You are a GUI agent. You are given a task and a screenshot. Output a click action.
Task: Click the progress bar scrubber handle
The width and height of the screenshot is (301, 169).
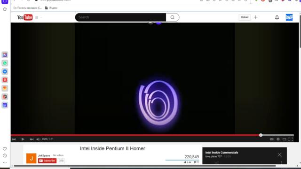(261, 135)
